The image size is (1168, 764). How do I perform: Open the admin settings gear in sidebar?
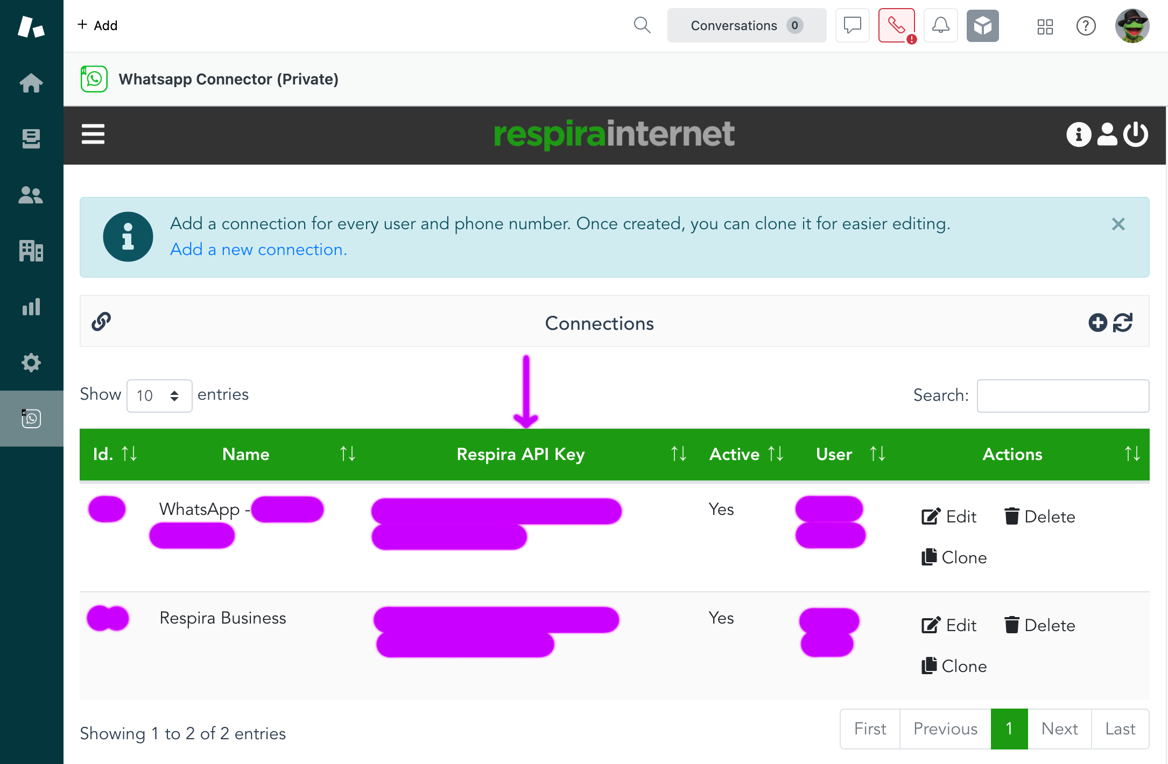tap(31, 363)
